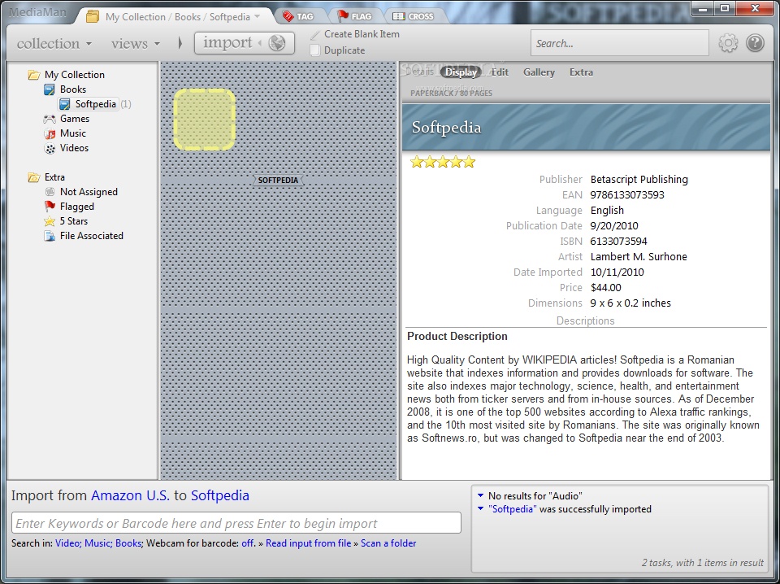Click the arrow expander beside import
The width and height of the screenshot is (780, 584).
(x=180, y=43)
